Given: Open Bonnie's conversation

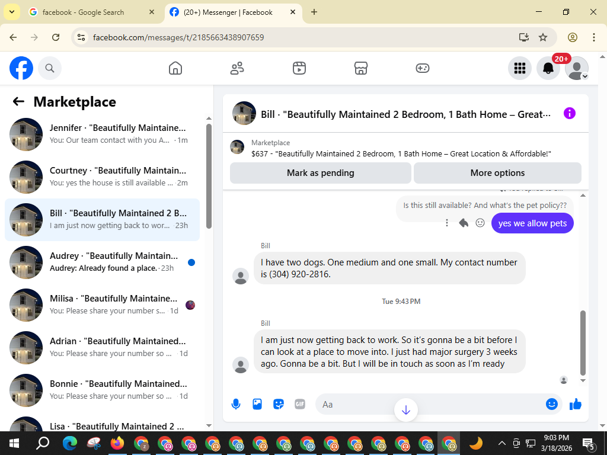Looking at the screenshot, I should 102,390.
